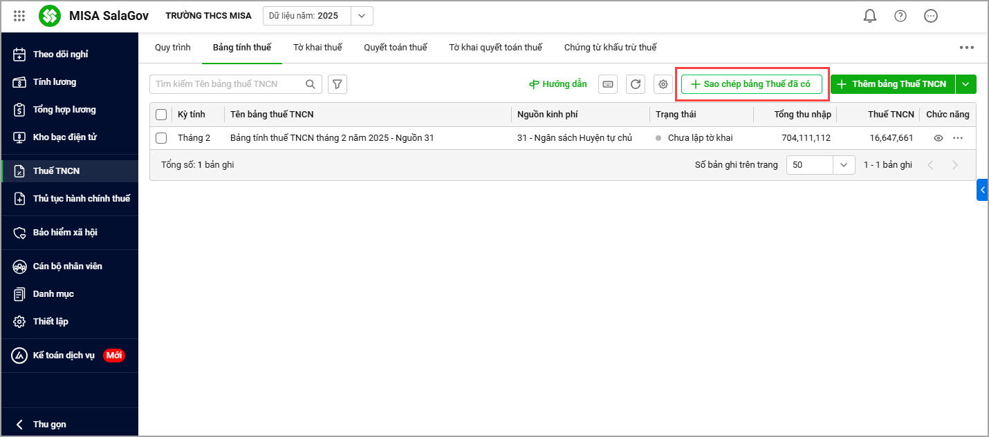The width and height of the screenshot is (989, 437).
Task: Tick the select-all header checkbox
Action: point(161,115)
